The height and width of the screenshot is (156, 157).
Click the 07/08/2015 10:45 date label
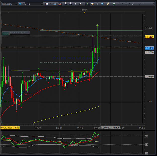(x=10, y=128)
